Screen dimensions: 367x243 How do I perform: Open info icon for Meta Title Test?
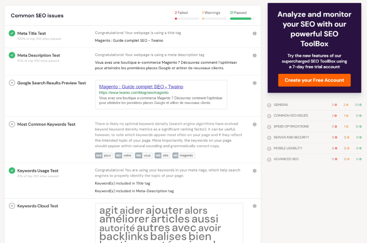[x=255, y=33]
